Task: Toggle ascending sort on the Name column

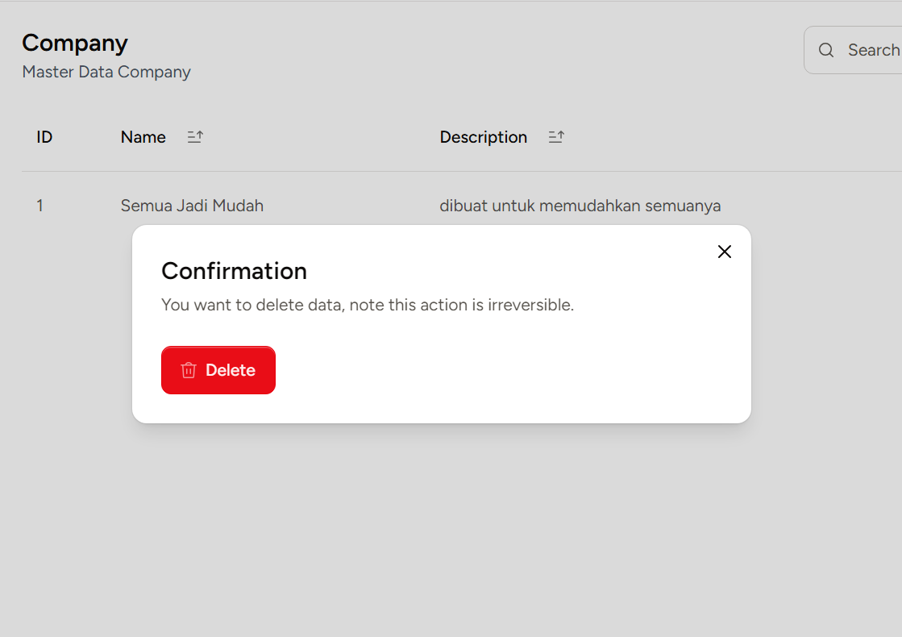Action: (194, 137)
